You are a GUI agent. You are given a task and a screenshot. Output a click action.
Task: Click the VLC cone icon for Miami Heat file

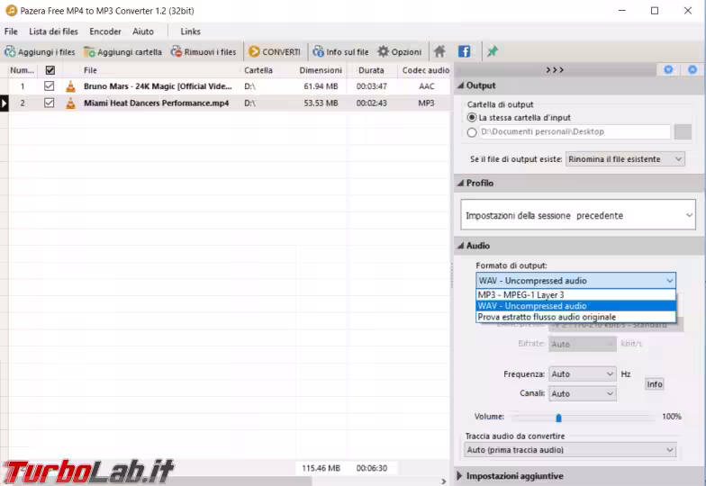(70, 103)
